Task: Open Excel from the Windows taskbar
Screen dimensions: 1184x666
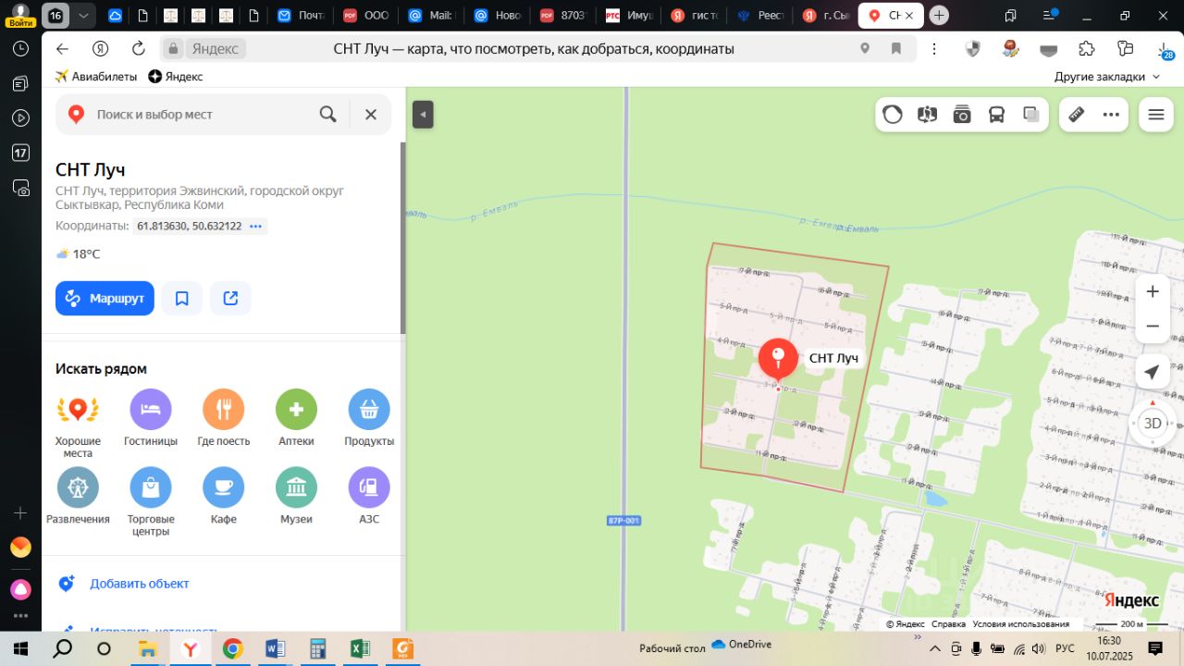Action: point(360,648)
